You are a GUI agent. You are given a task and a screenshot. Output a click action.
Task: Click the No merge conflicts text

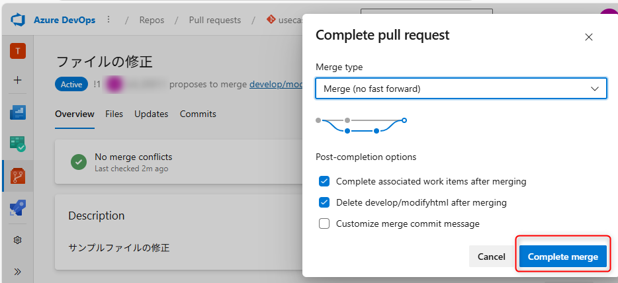point(133,157)
